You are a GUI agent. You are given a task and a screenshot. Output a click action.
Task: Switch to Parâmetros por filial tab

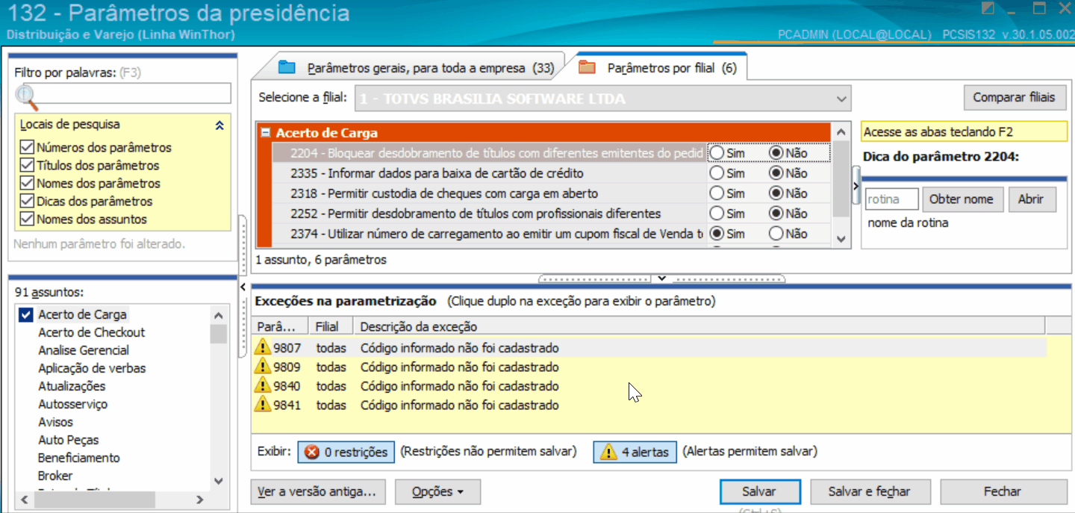(661, 68)
